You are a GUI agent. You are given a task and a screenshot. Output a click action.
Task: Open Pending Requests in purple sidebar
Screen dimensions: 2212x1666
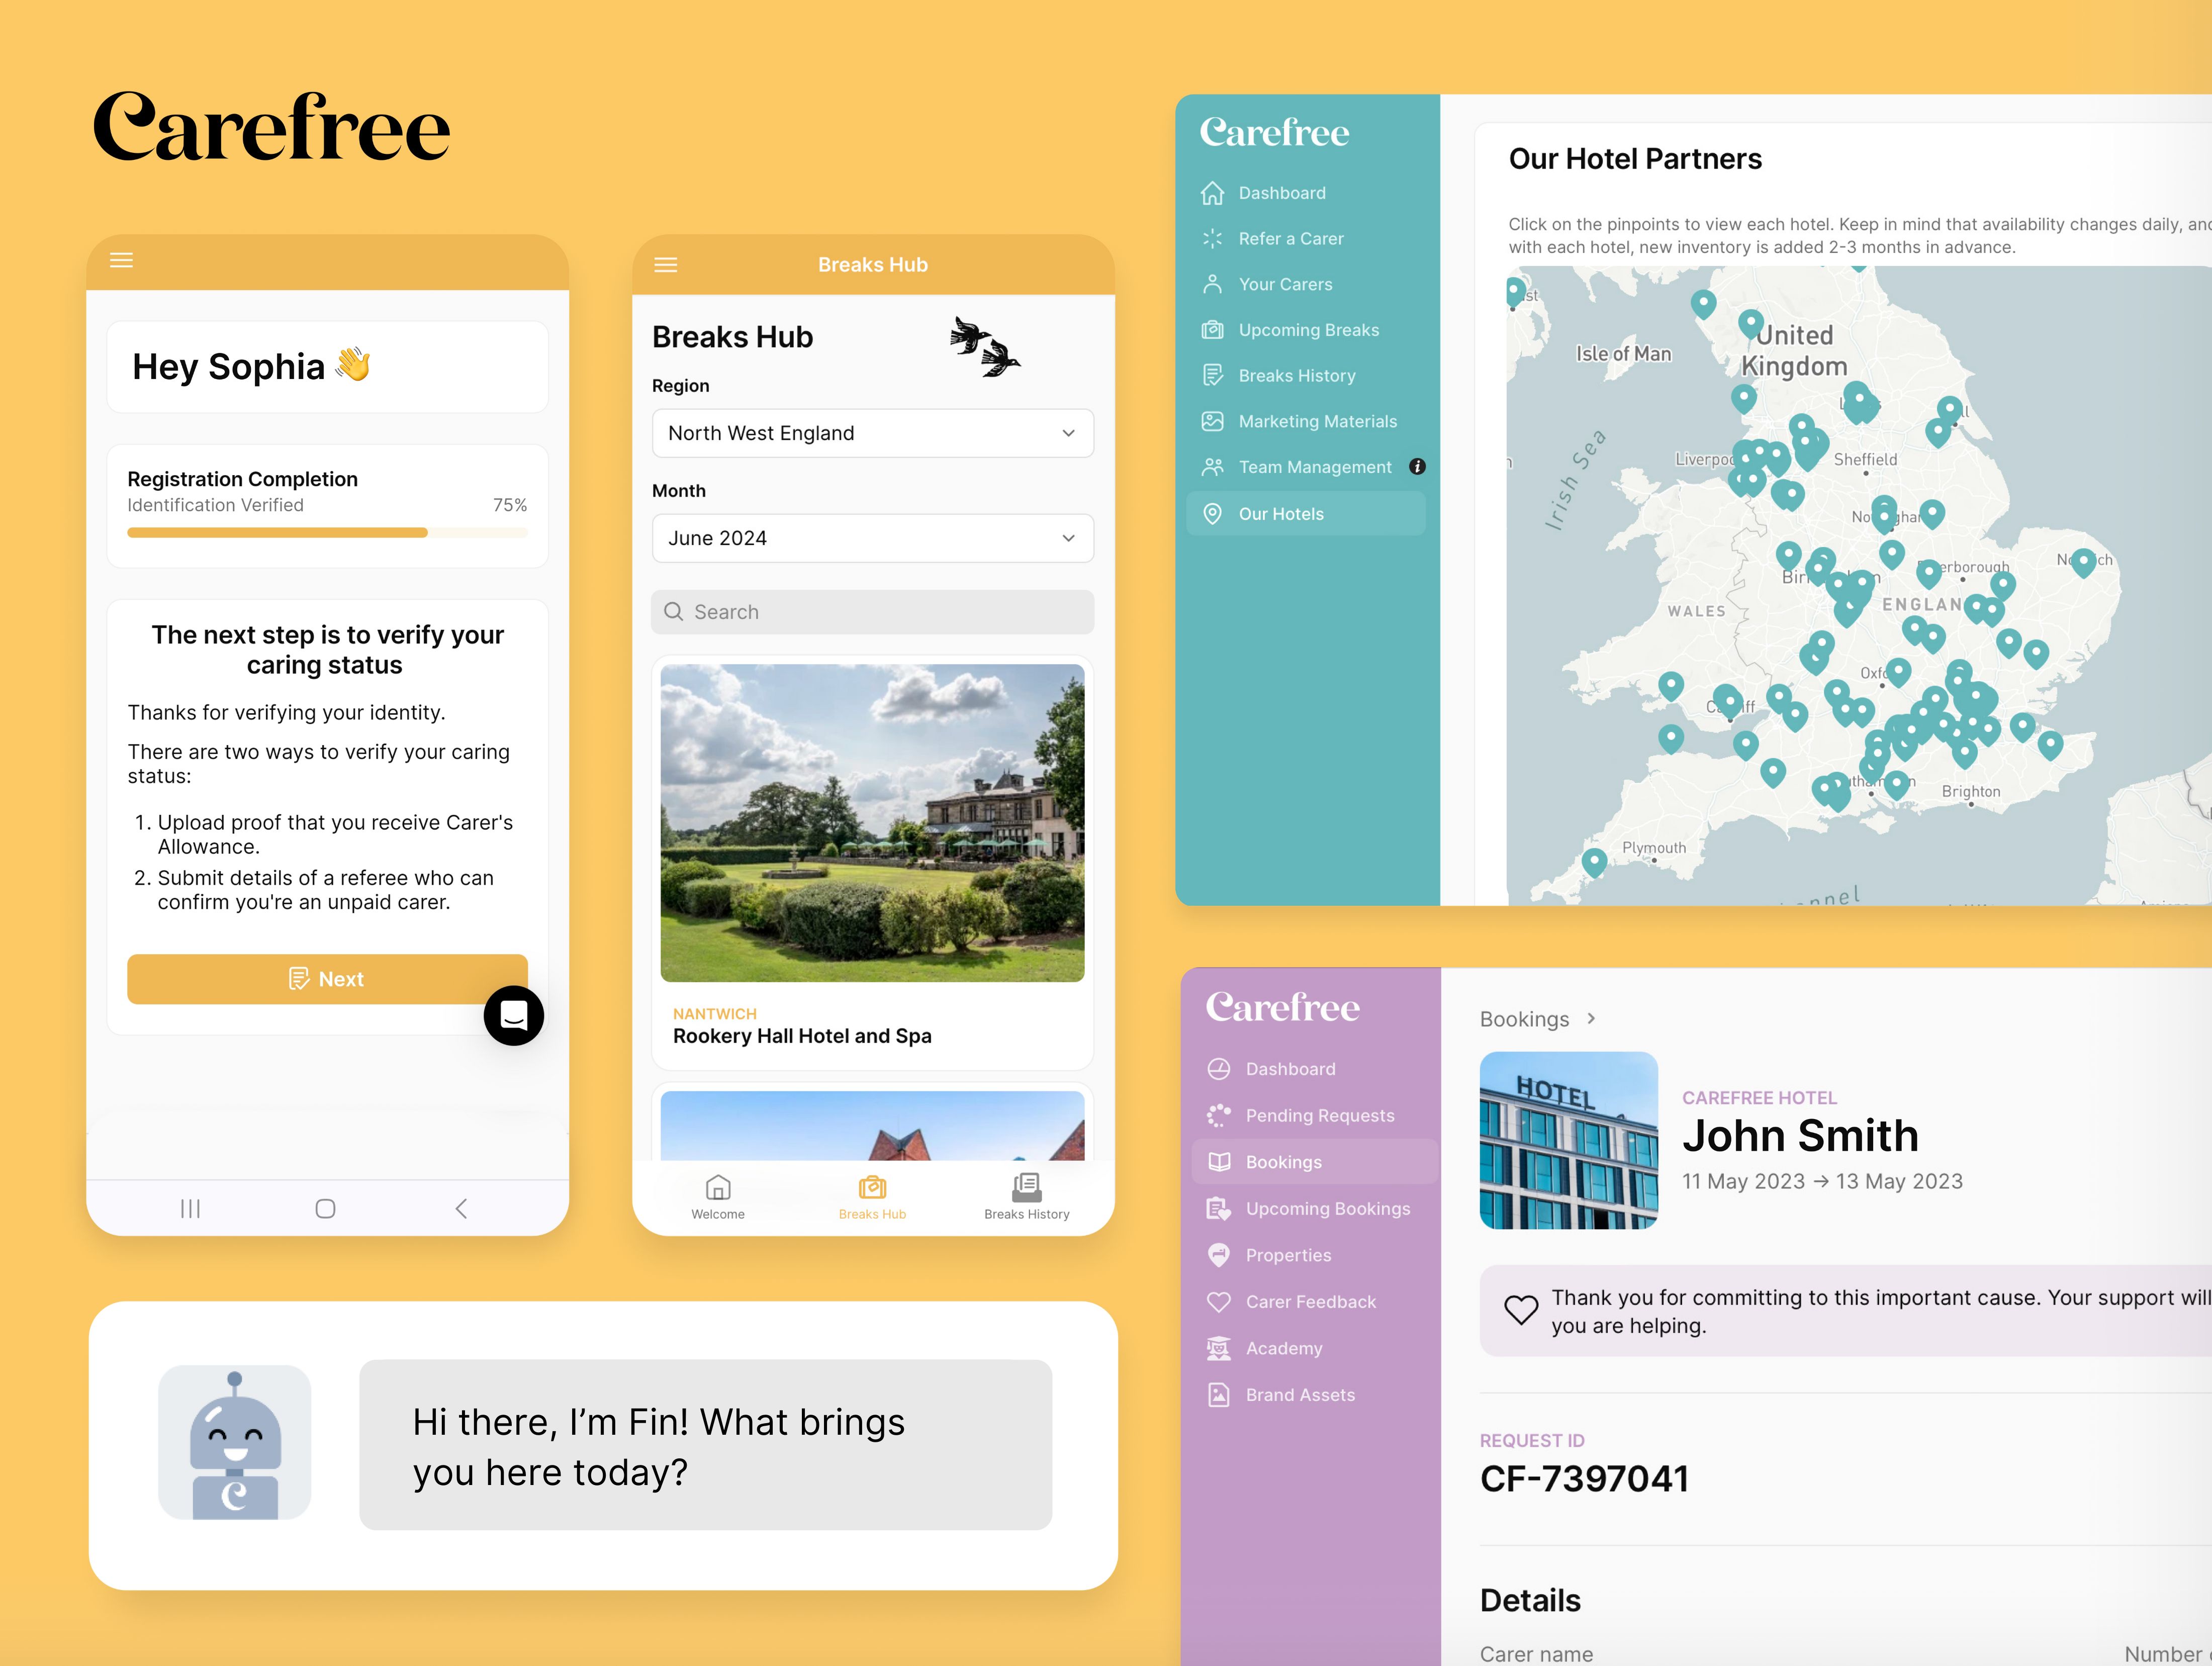point(1314,1115)
